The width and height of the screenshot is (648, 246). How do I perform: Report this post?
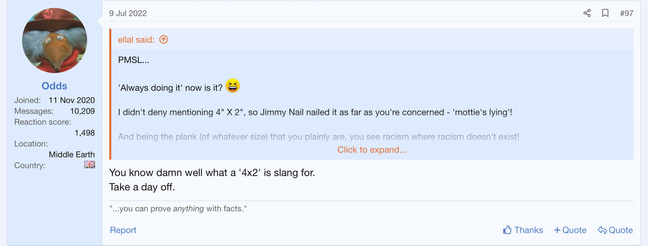coord(123,230)
